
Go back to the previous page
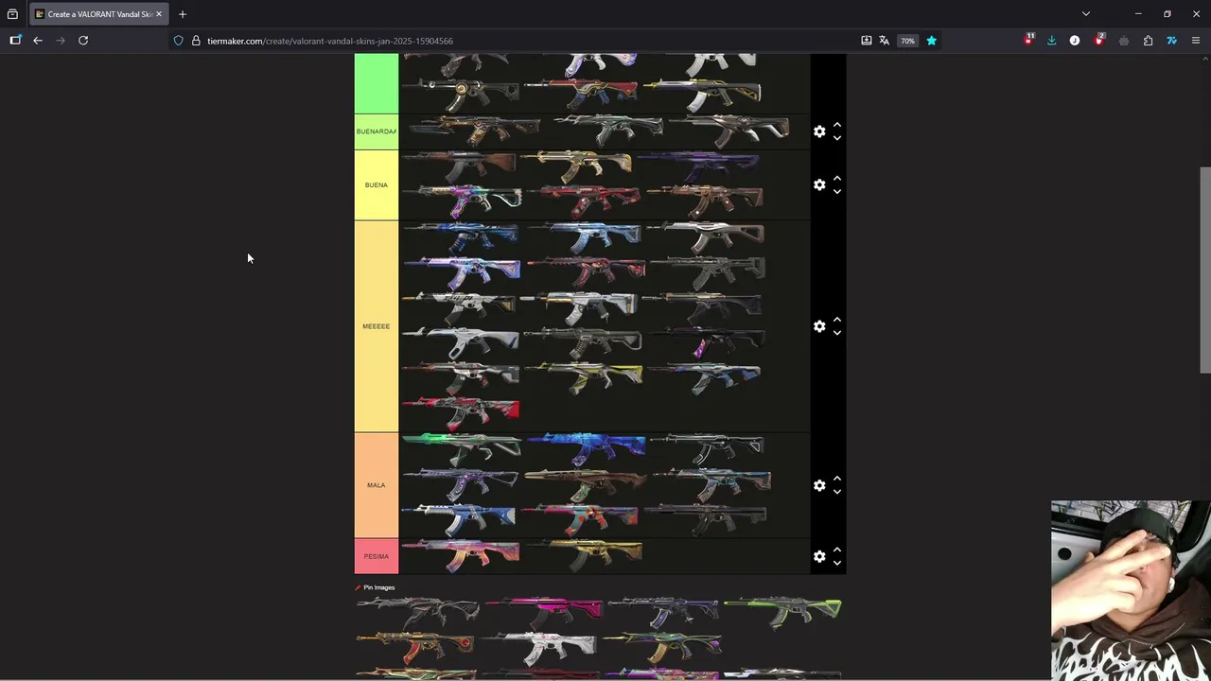38,41
